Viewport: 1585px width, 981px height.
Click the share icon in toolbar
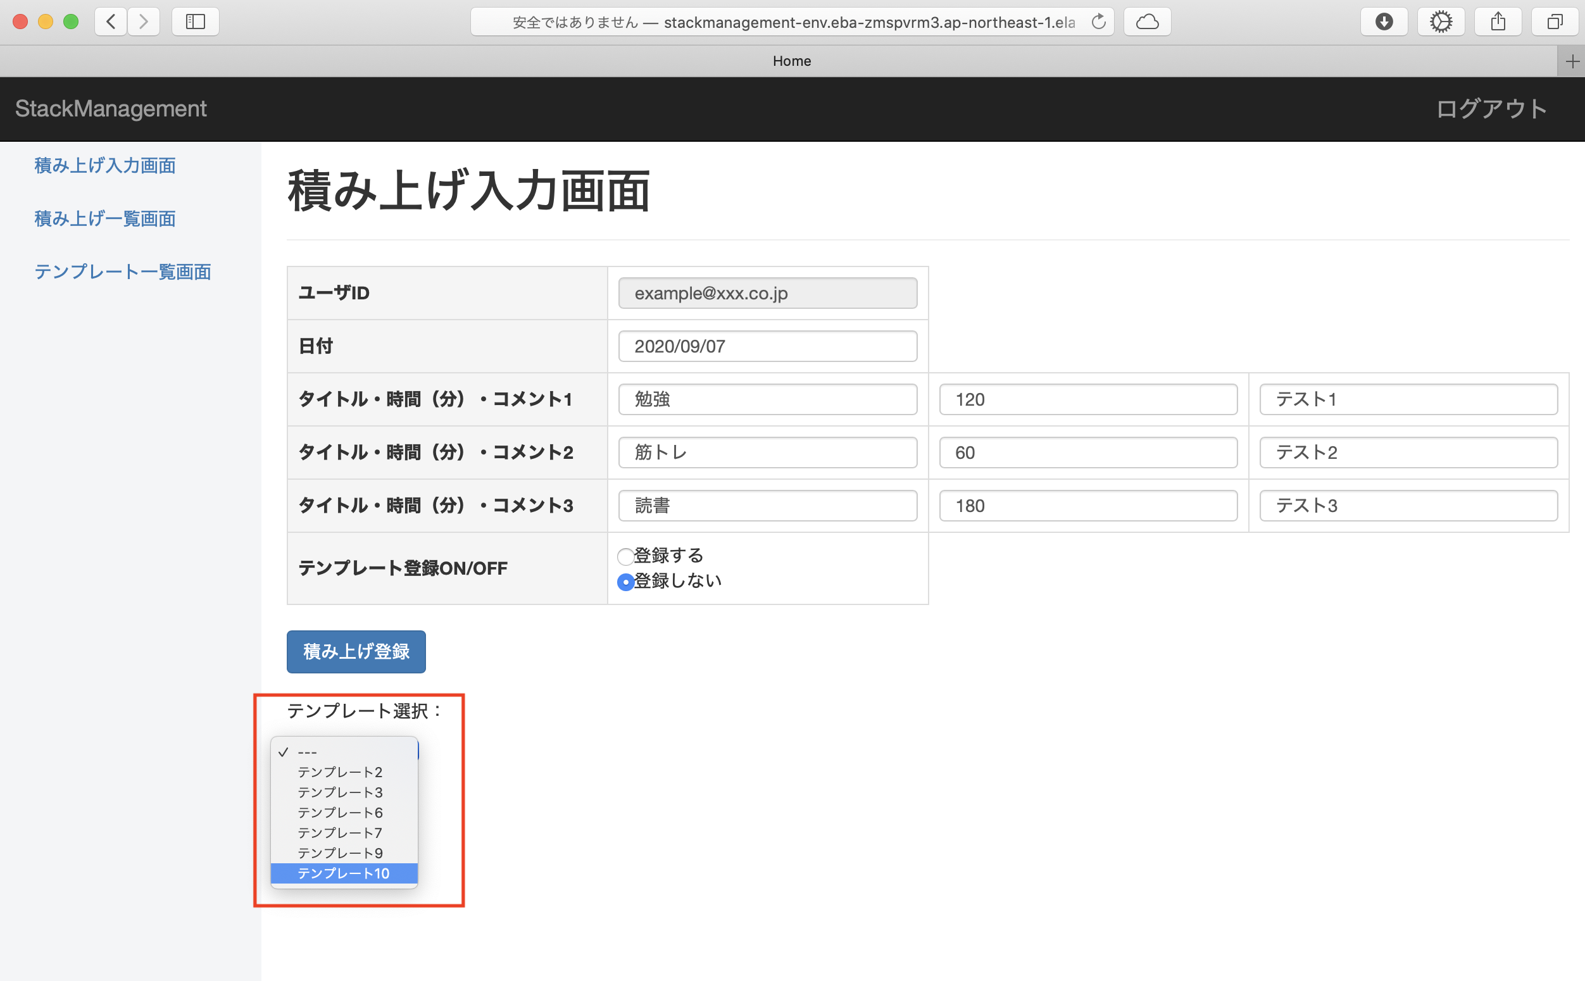[1498, 22]
